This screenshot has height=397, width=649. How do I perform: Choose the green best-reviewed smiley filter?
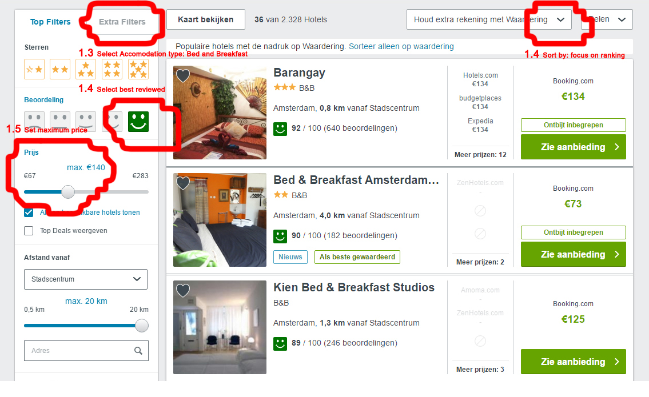138,122
